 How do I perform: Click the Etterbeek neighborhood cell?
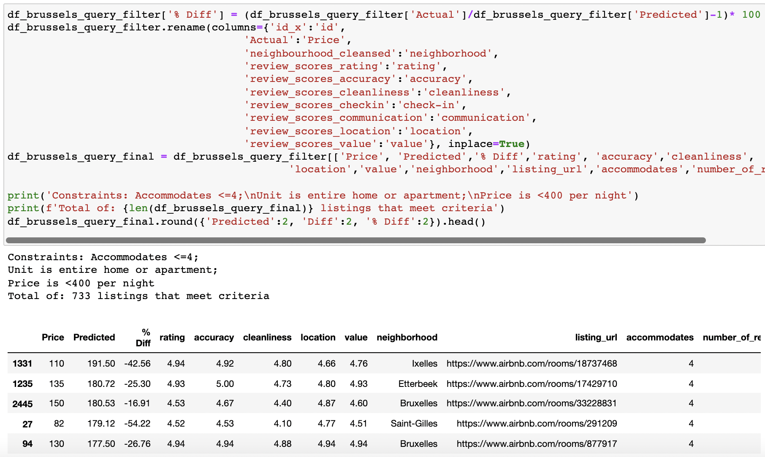tap(418, 384)
